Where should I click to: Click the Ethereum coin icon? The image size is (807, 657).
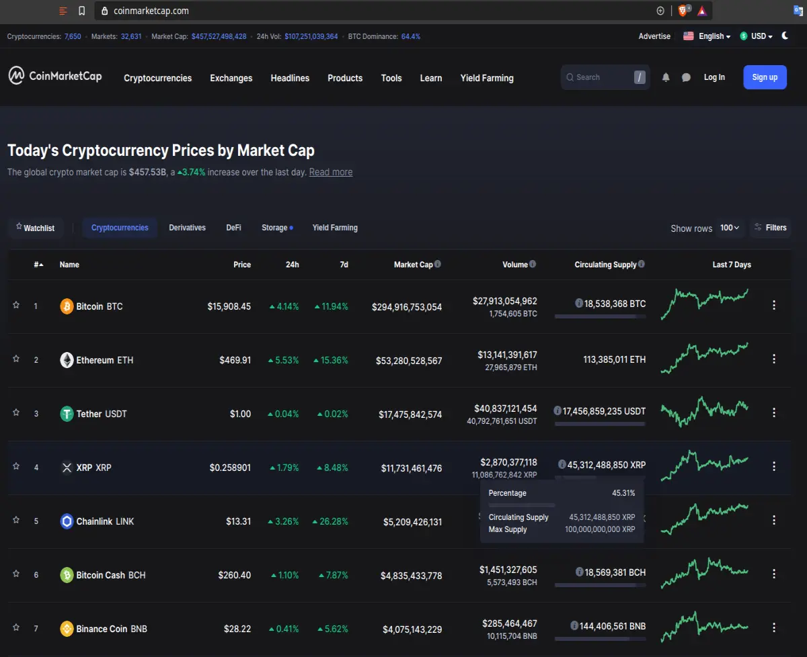67,360
